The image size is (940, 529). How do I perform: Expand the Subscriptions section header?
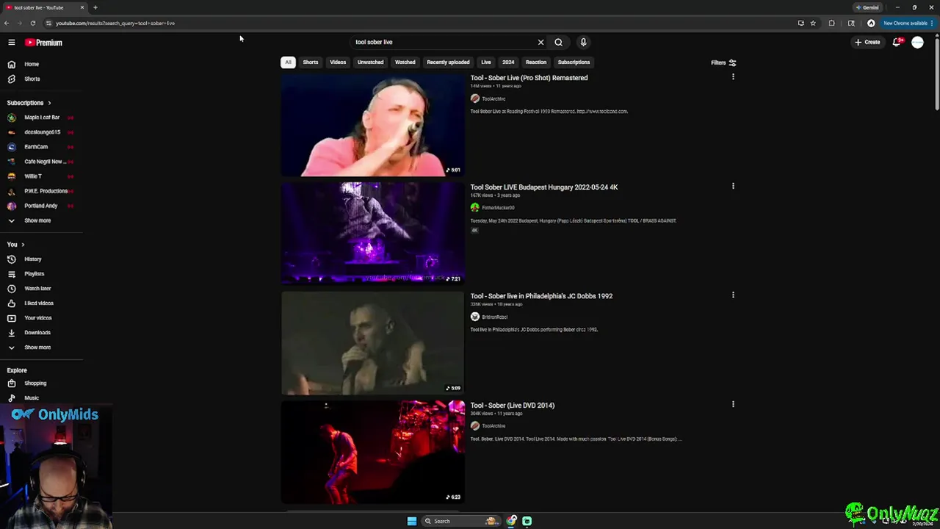click(x=29, y=103)
